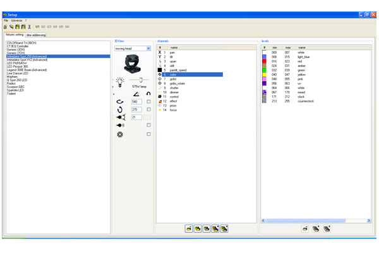
Task: Open the File menu
Action: click(6, 20)
